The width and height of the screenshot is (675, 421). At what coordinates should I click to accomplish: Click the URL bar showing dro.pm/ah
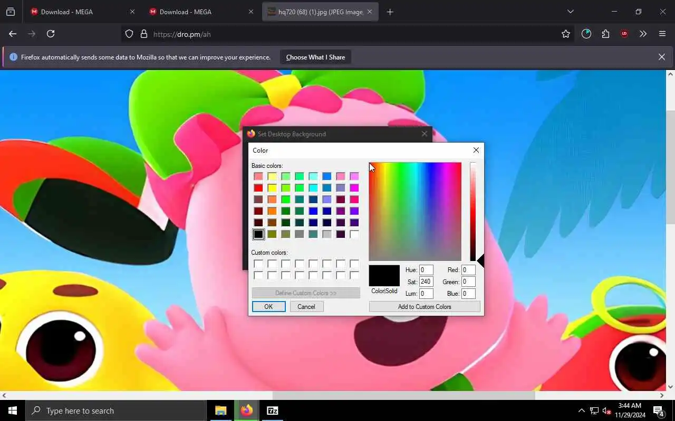coord(348,34)
